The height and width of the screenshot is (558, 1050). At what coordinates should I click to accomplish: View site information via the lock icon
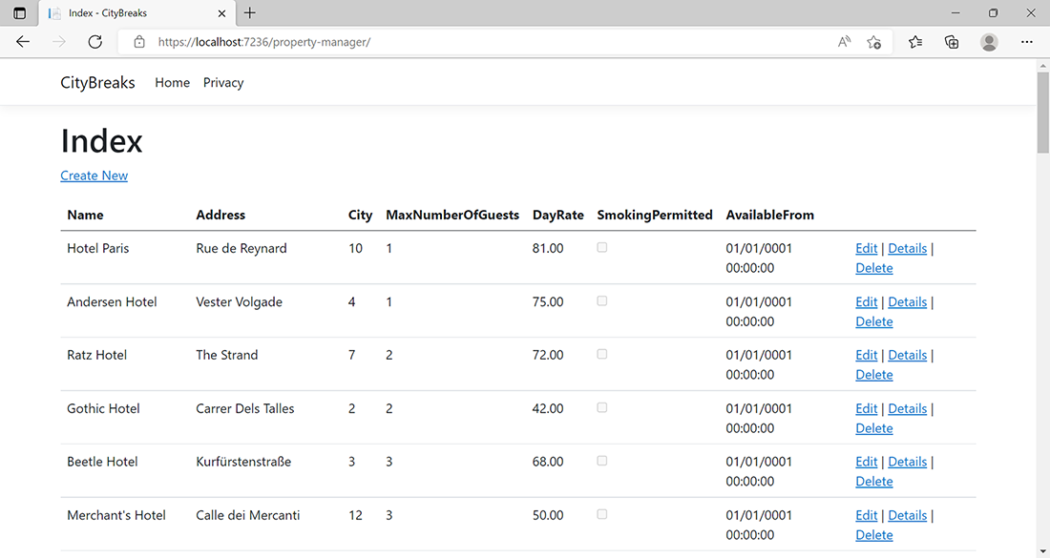139,41
